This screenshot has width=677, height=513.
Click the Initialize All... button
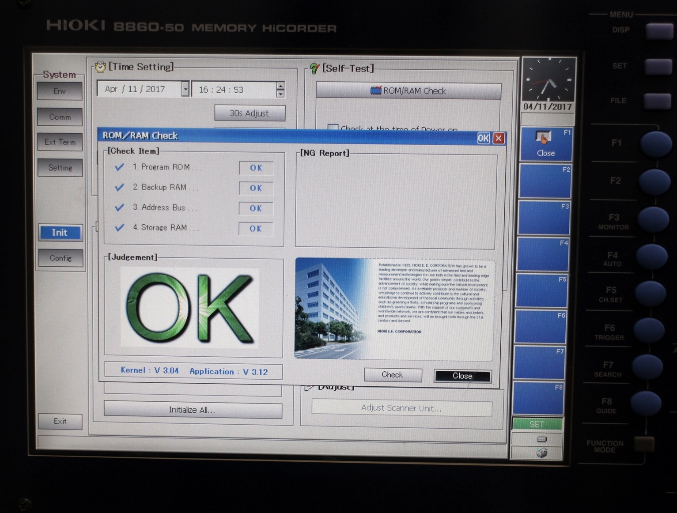coord(193,410)
